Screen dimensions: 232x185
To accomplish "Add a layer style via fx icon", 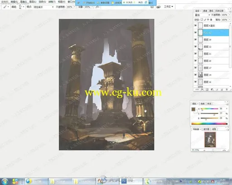I will (202, 90).
